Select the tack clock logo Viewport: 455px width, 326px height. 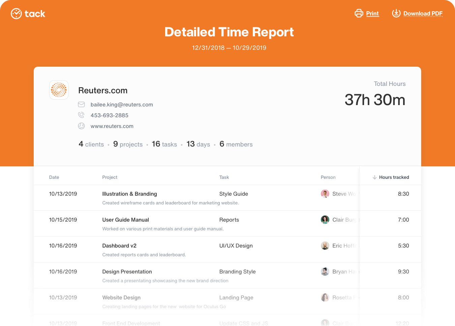(16, 13)
